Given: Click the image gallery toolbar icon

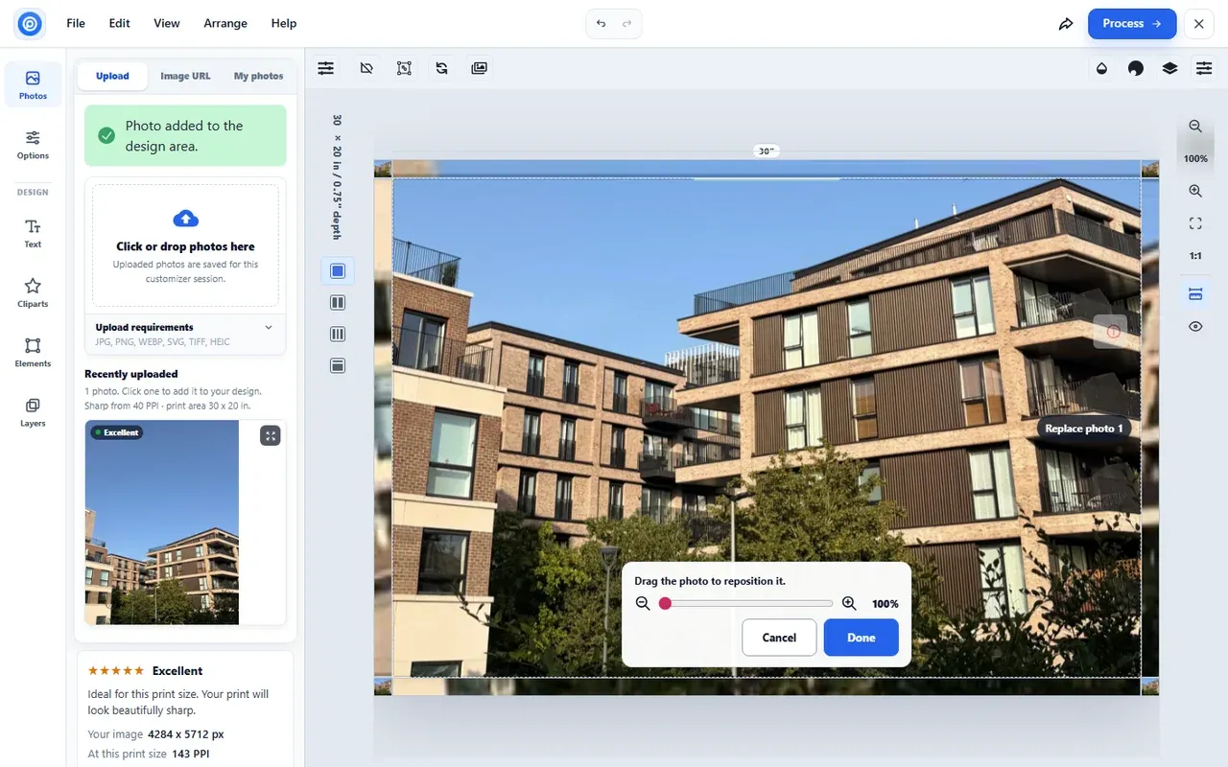Looking at the screenshot, I should click(x=480, y=68).
